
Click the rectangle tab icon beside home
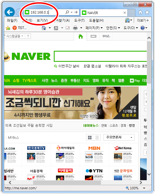93,36
